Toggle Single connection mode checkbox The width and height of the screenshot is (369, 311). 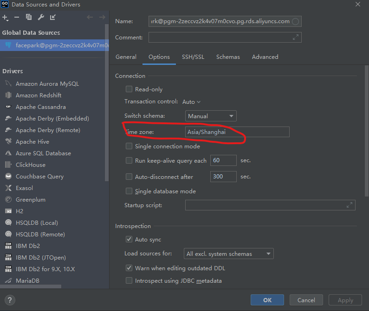129,146
